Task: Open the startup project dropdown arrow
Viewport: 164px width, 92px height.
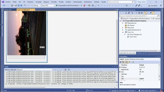Action: click(79, 6)
